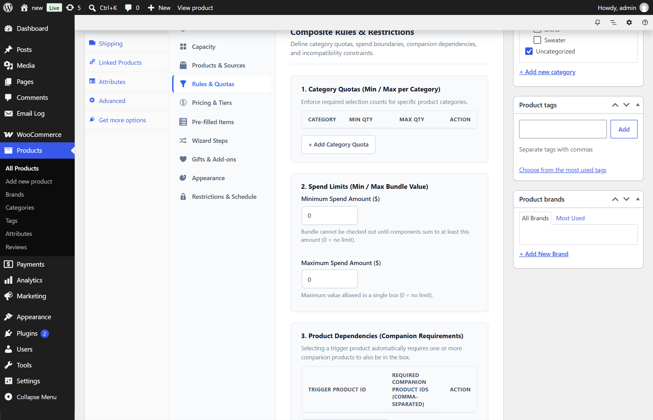Screen dimensions: 653x420
Task: Open the Advanced product data tab
Action: pyautogui.click(x=126, y=101)
